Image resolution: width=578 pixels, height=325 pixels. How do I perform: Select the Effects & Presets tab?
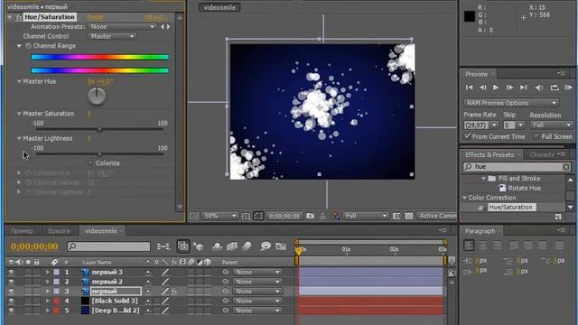(489, 155)
